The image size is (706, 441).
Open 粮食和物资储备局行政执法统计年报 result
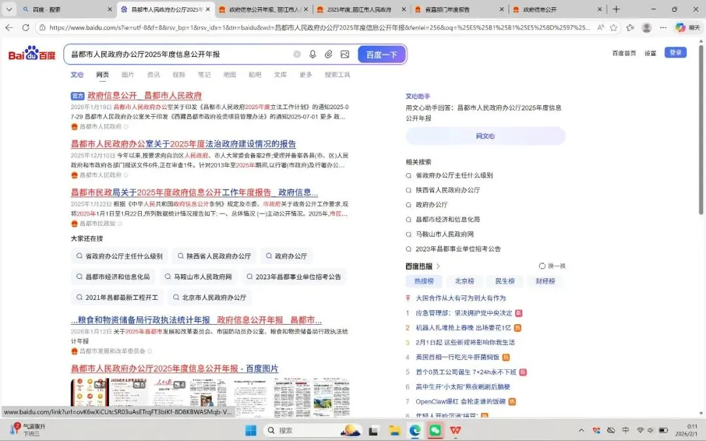(x=196, y=320)
